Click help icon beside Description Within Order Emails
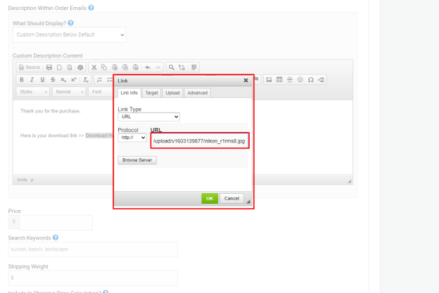 pos(91,8)
